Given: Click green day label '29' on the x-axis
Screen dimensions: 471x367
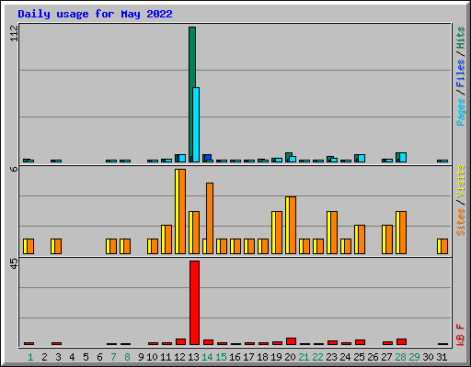Looking at the screenshot, I should click(414, 357).
